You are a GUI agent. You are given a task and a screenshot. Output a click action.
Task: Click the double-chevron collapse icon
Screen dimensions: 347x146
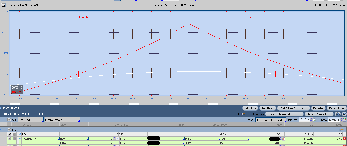click(x=344, y=114)
